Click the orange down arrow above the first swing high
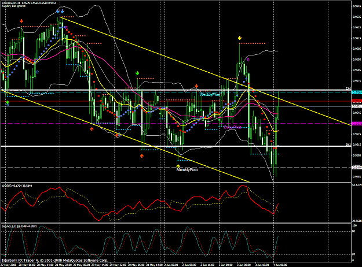The width and height of the screenshot is (362, 267). pyautogui.click(x=21, y=21)
